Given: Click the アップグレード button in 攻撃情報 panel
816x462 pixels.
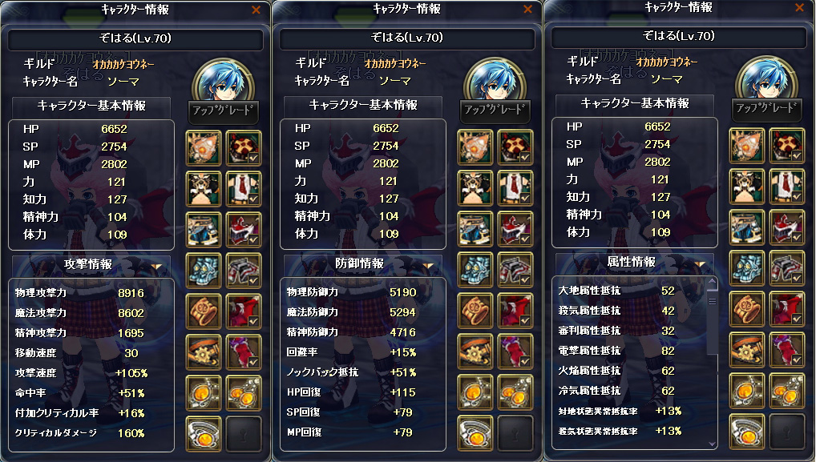Looking at the screenshot, I should (x=224, y=110).
